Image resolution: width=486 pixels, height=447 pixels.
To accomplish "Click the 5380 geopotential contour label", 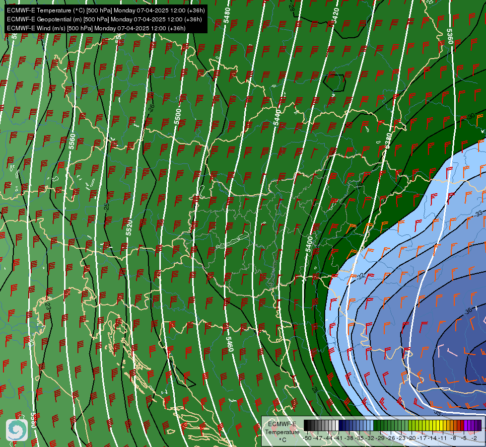I will pyautogui.click(x=388, y=141).
